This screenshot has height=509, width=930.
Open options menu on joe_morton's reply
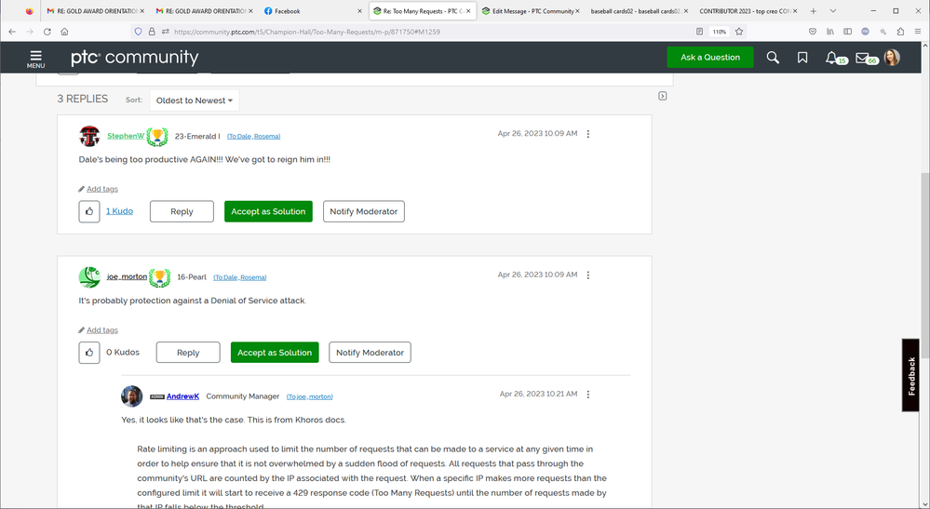point(587,275)
